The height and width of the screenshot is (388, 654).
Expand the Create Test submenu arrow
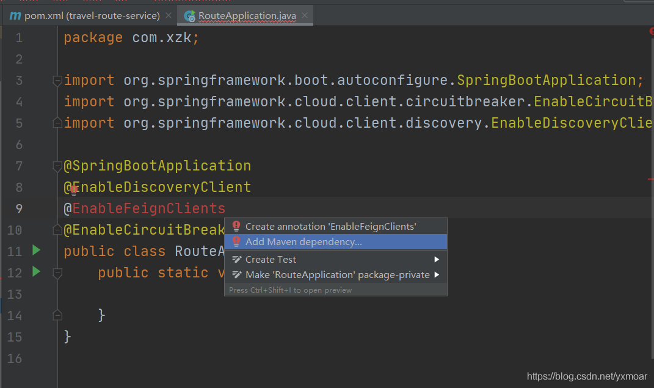pos(437,260)
